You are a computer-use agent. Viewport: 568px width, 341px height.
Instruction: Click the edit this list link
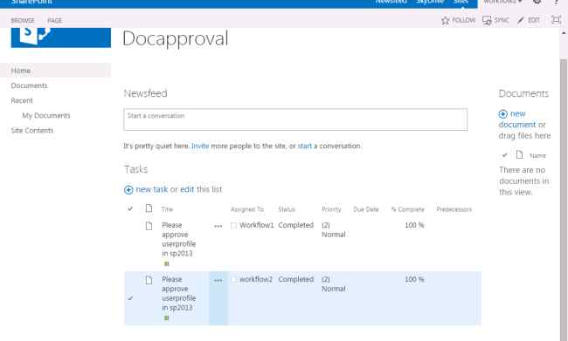[x=187, y=189]
